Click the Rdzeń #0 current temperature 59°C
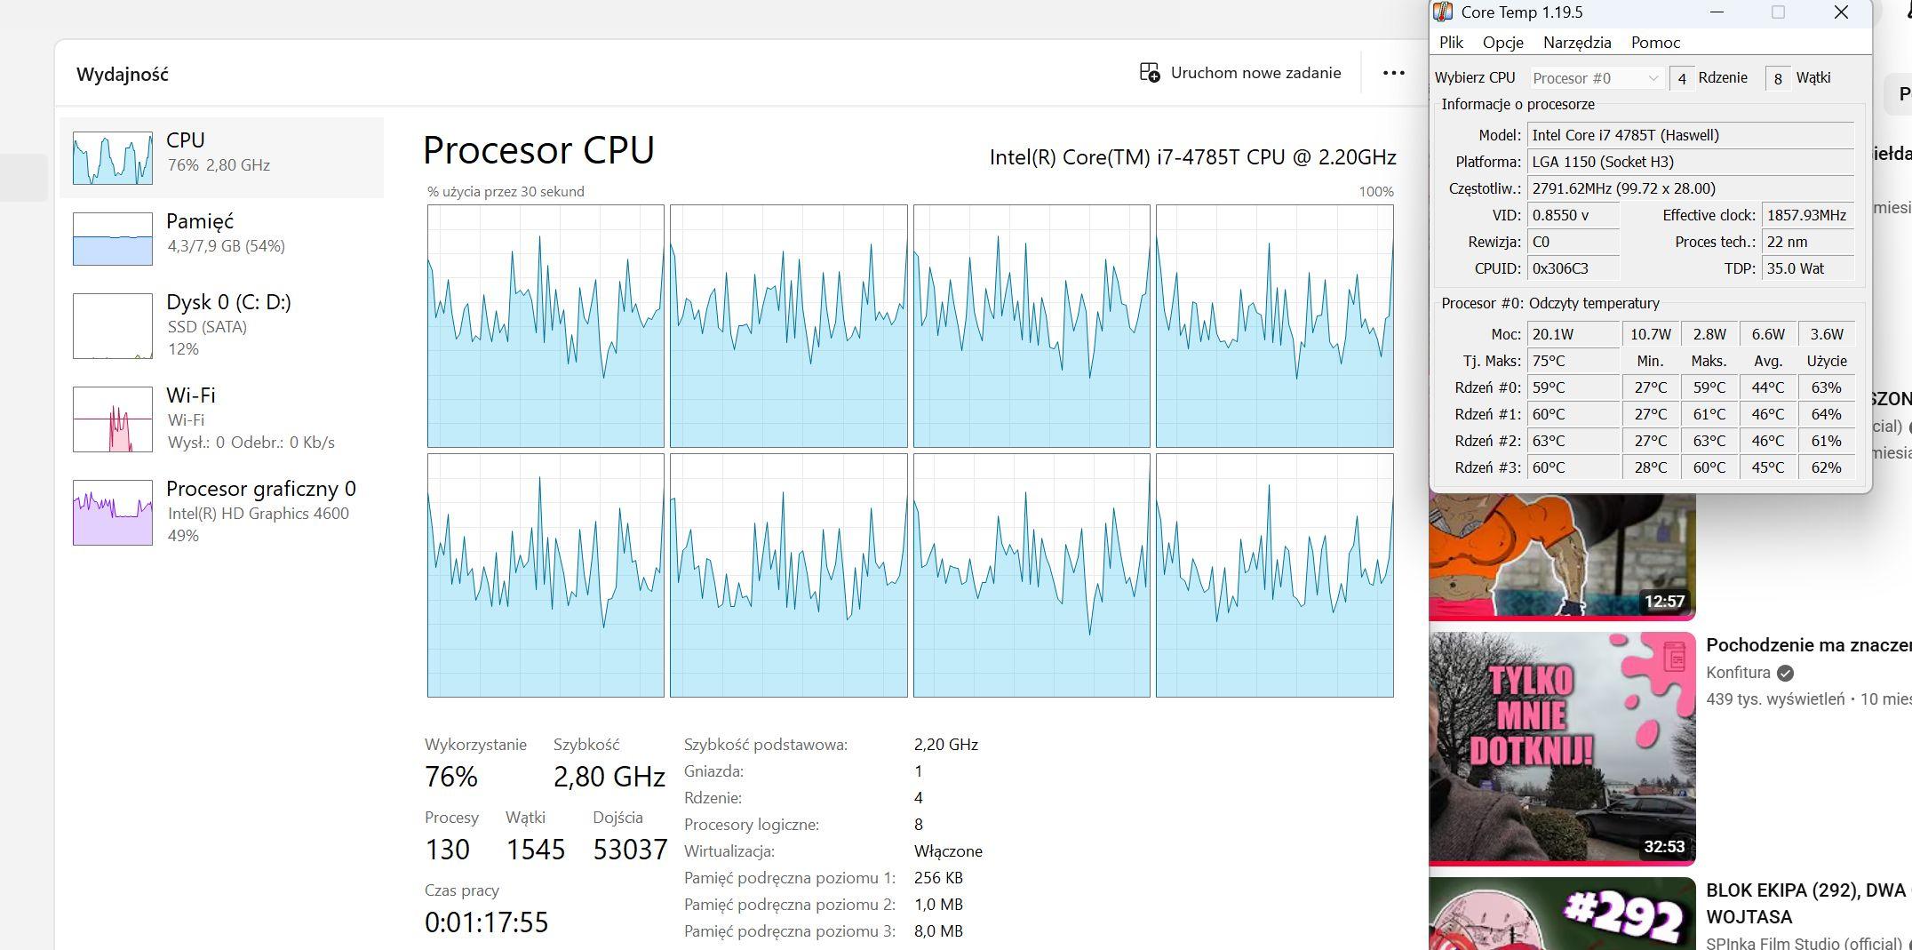Image resolution: width=1912 pixels, height=950 pixels. (x=1573, y=387)
